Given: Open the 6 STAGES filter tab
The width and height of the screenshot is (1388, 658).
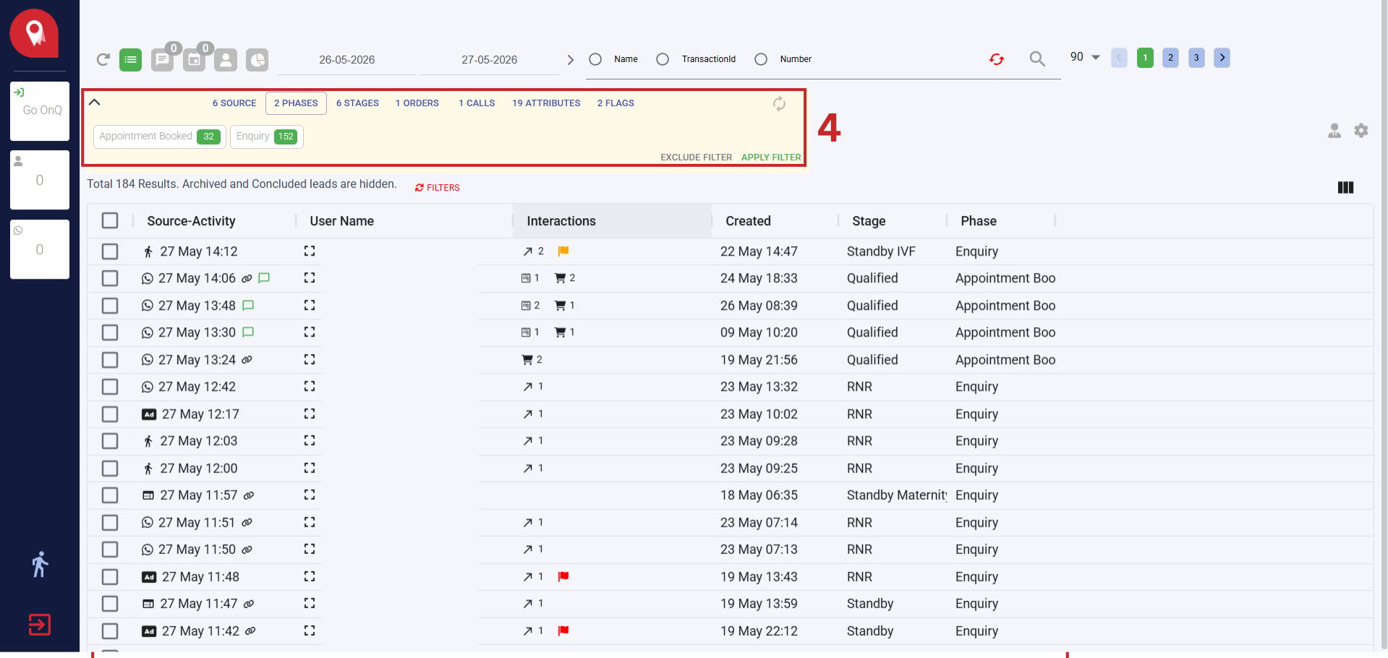Looking at the screenshot, I should (x=357, y=103).
